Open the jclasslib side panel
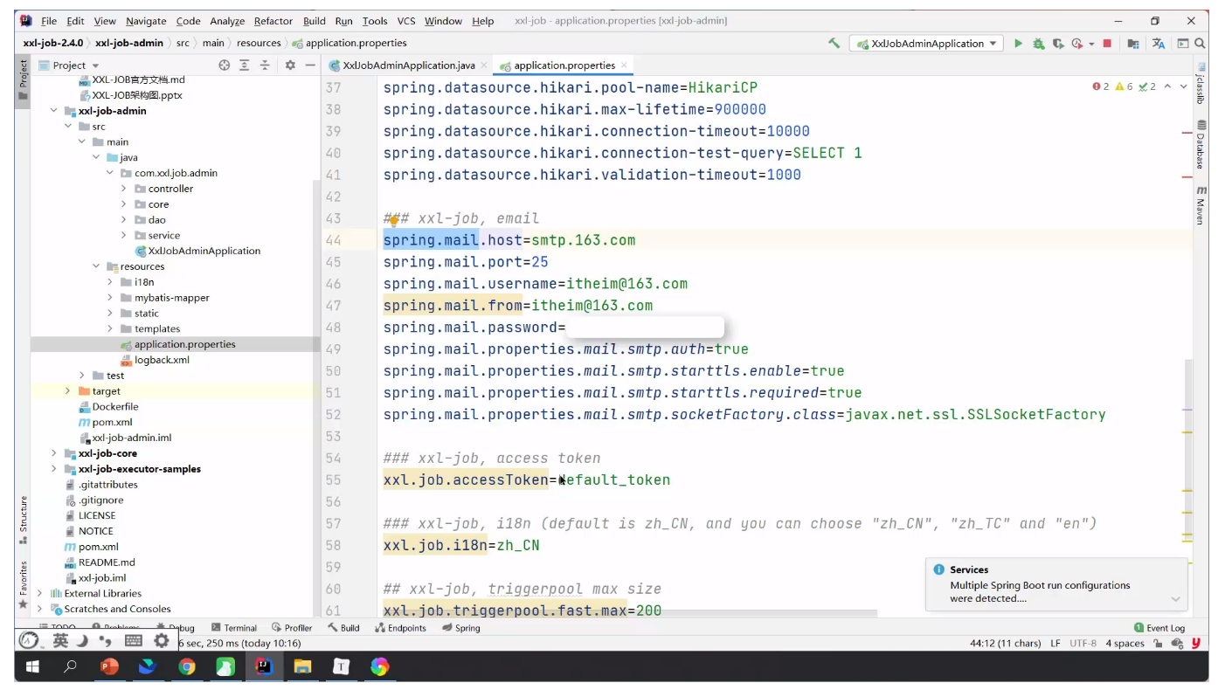Viewport: 1225px width, 690px height. click(1201, 84)
